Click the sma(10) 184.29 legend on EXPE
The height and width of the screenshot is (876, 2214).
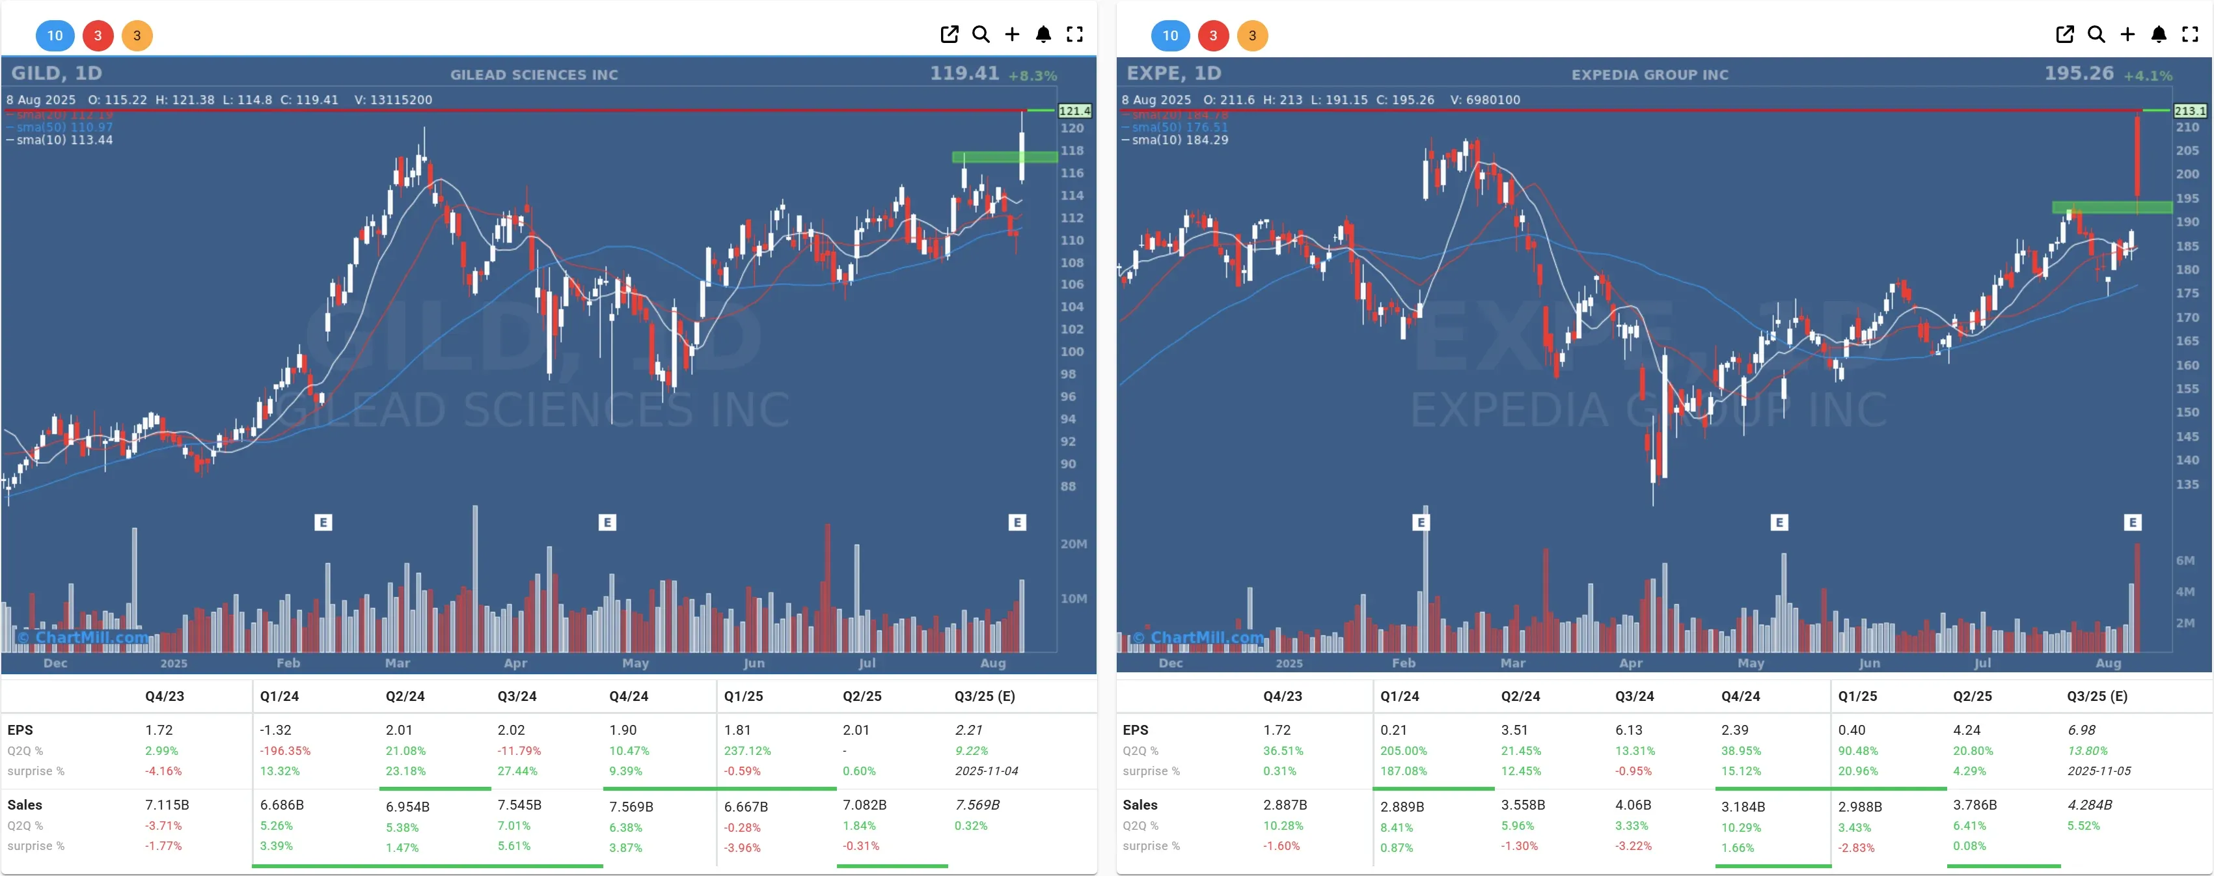[x=1176, y=140]
